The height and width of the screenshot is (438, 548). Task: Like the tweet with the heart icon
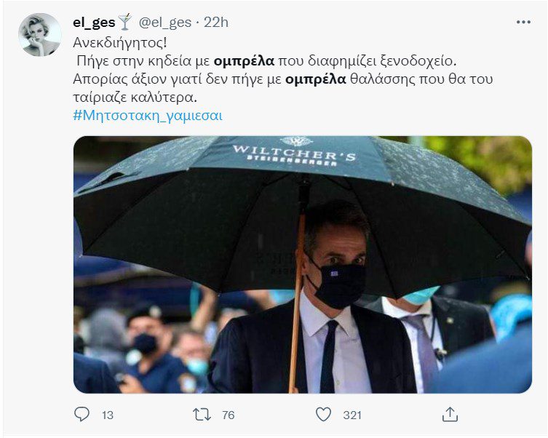click(x=323, y=415)
